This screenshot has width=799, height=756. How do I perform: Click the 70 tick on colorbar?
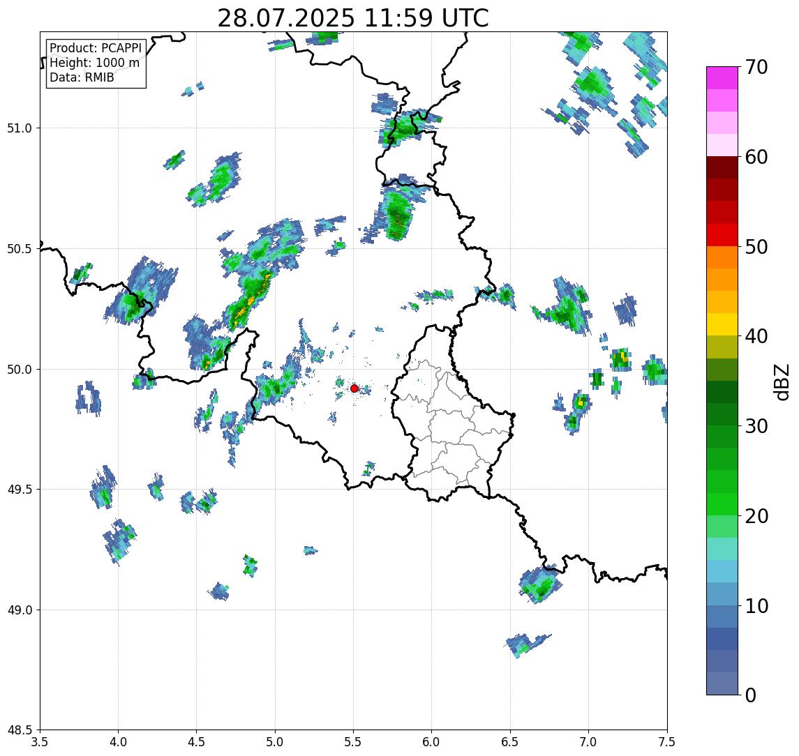point(756,67)
